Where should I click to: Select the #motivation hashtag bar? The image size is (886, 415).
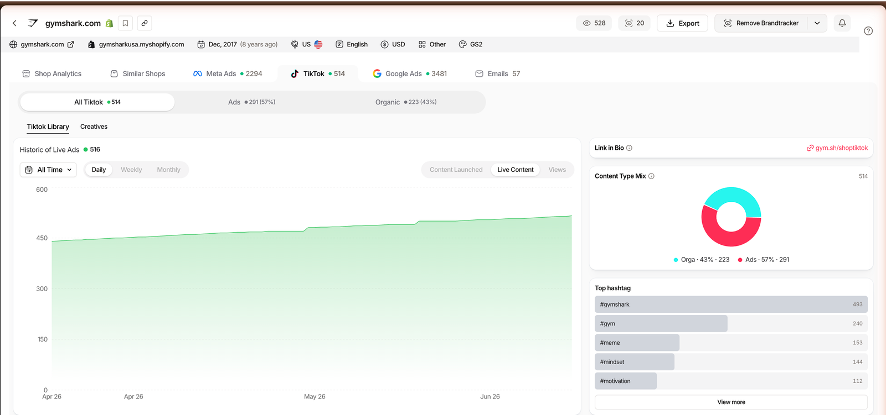point(731,381)
